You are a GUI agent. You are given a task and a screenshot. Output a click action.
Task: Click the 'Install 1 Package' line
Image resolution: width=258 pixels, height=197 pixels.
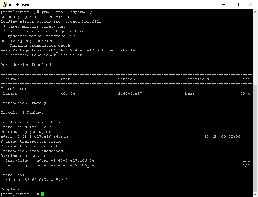click(x=22, y=113)
